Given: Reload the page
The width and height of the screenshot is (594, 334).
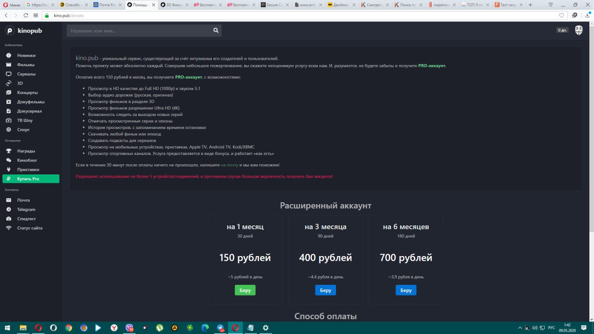Looking at the screenshot, I should pos(26,15).
